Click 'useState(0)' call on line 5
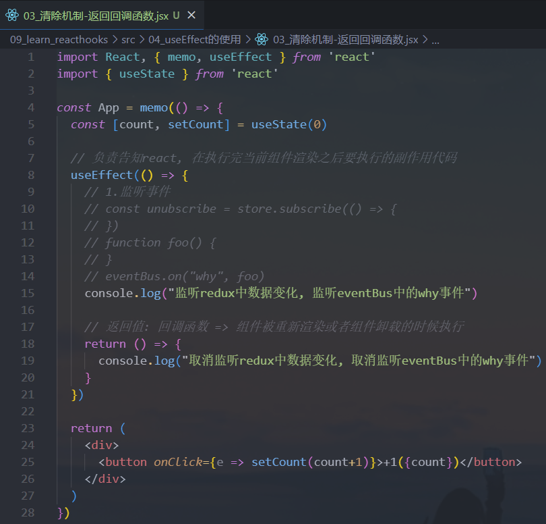This screenshot has width=546, height=524. [289, 124]
